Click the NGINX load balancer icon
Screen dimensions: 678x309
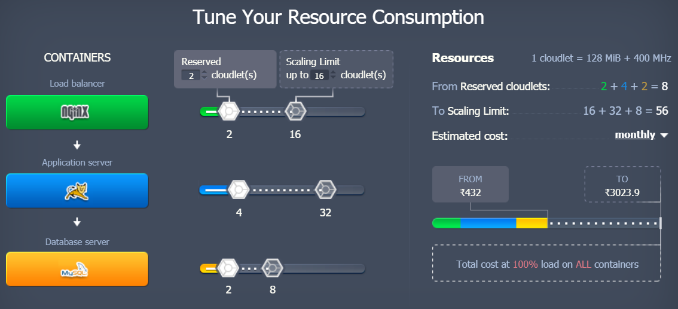[77, 112]
